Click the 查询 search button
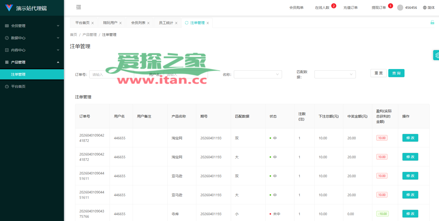Viewport: 439px width, 221px height. pyautogui.click(x=396, y=73)
